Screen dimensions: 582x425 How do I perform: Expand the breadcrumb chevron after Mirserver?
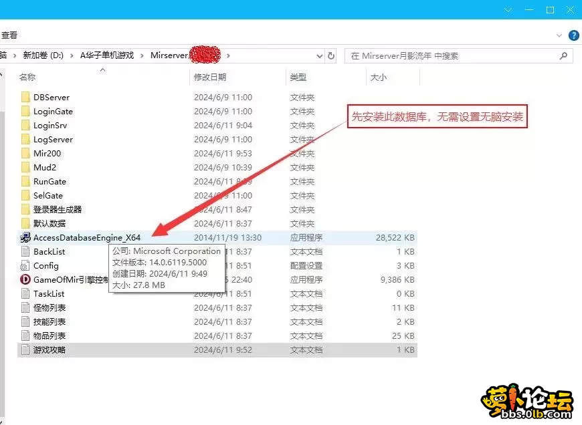pos(227,55)
